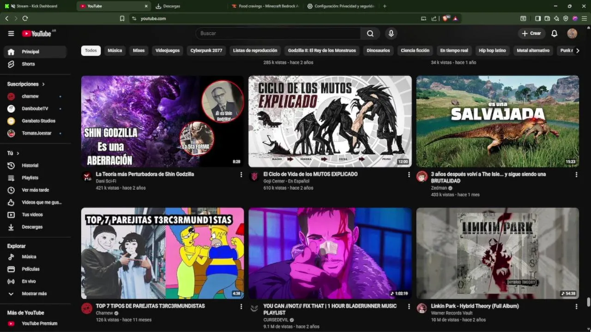This screenshot has height=332, width=591.
Task: Select the Ciencia ficción filter chip
Action: (x=415, y=51)
